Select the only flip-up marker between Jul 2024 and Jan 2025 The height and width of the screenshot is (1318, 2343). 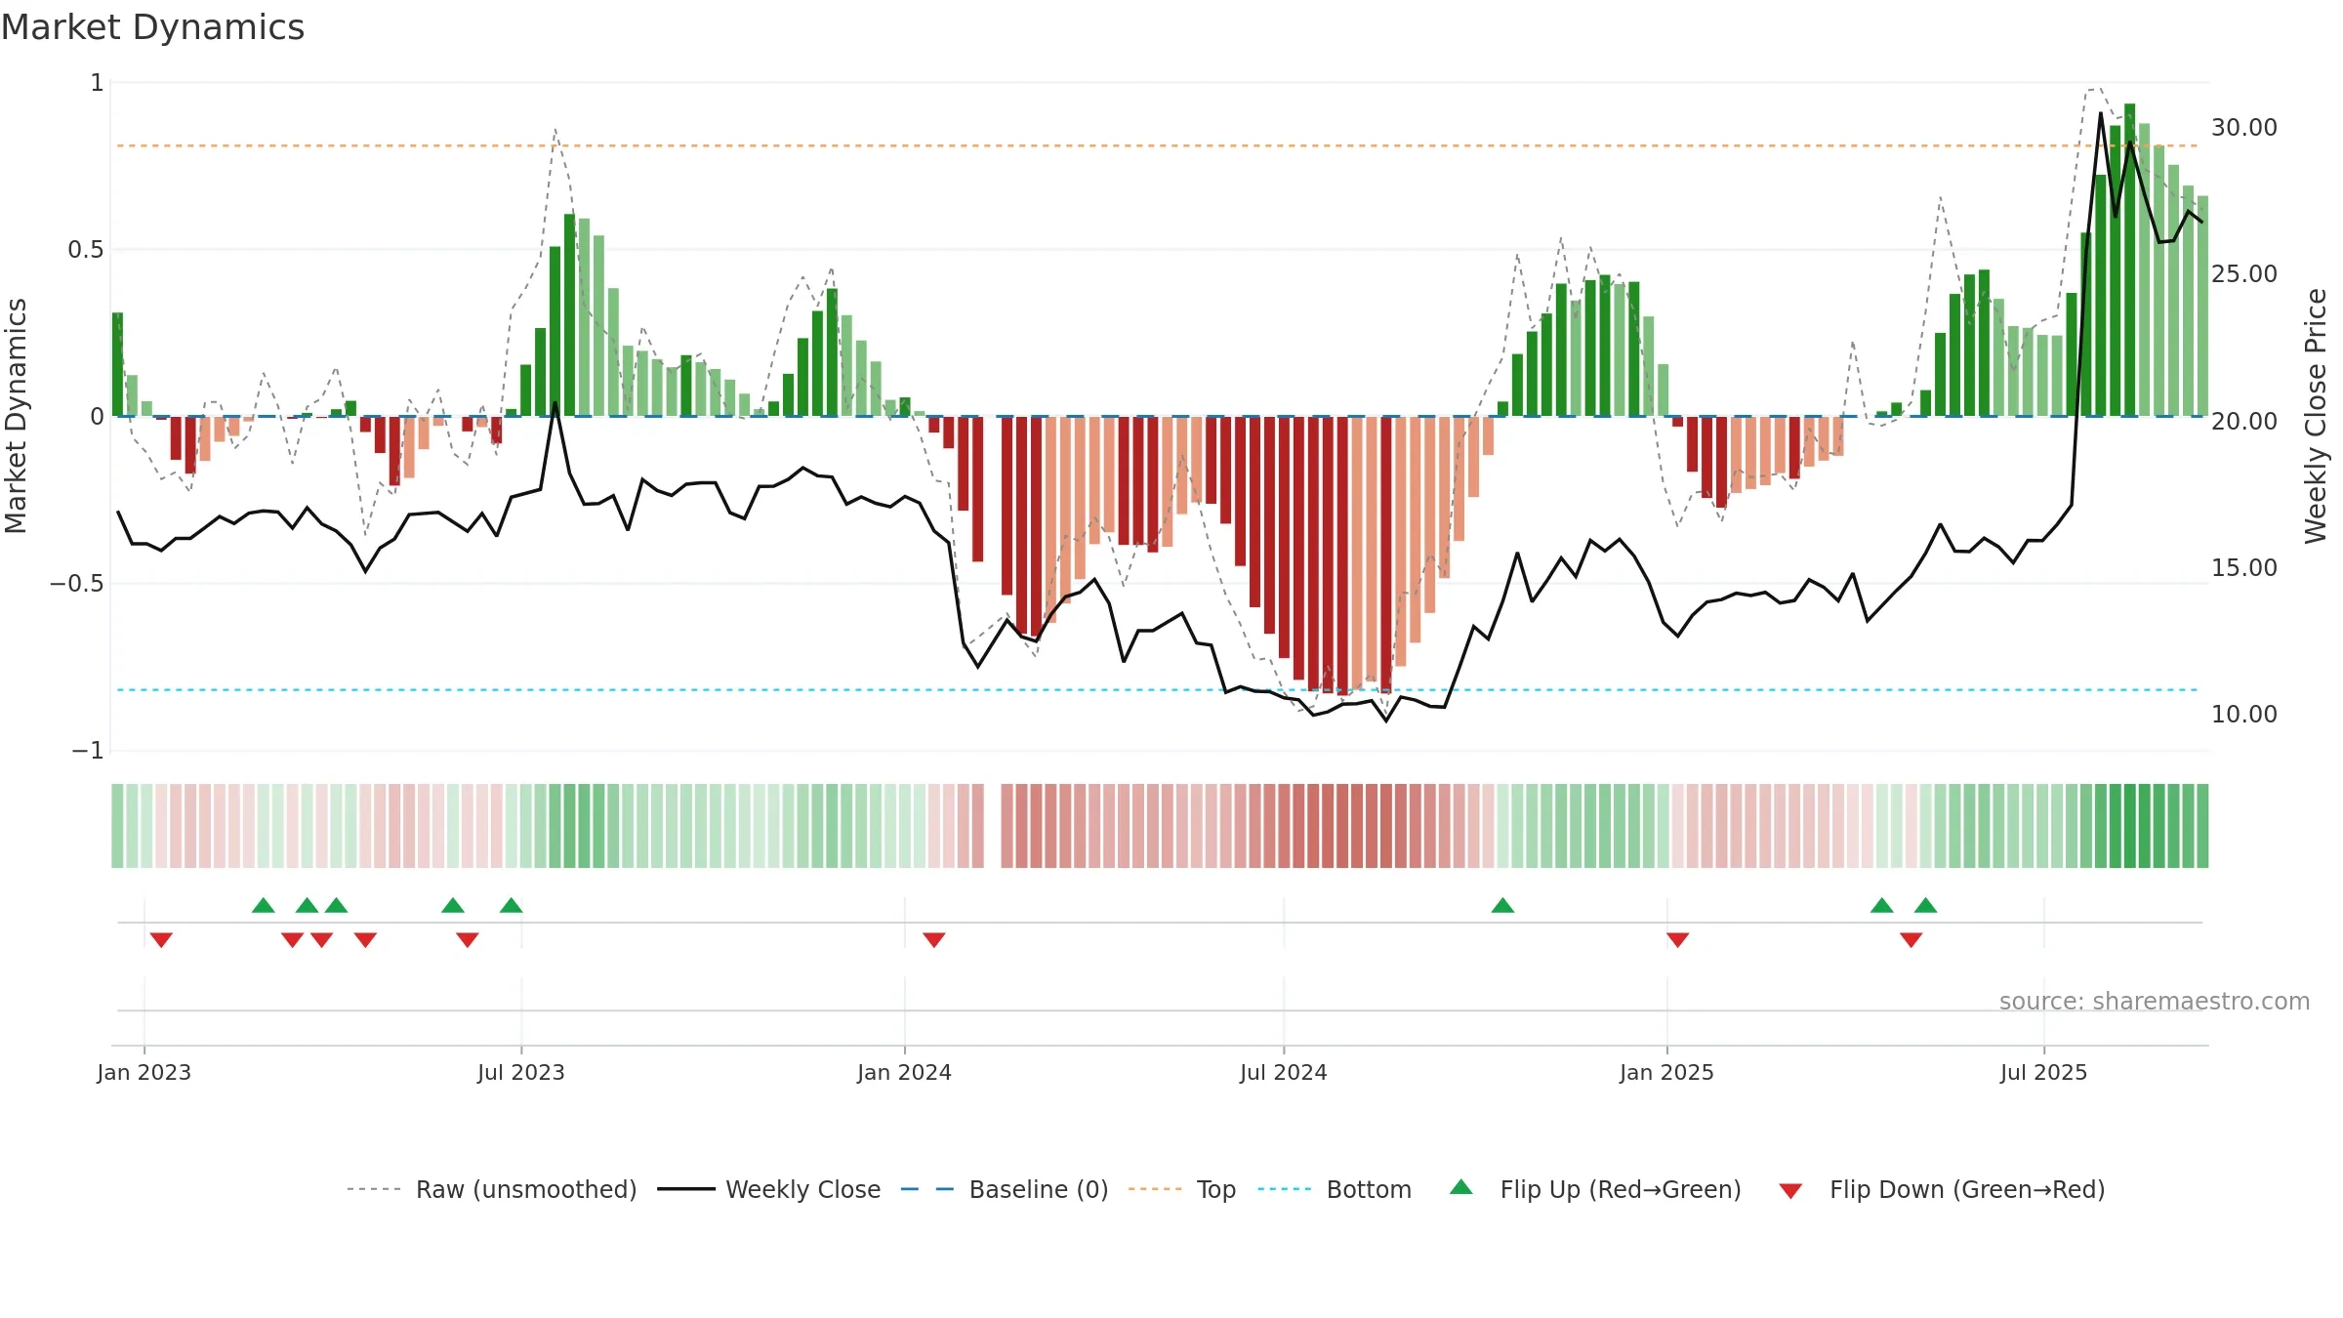pos(1503,905)
